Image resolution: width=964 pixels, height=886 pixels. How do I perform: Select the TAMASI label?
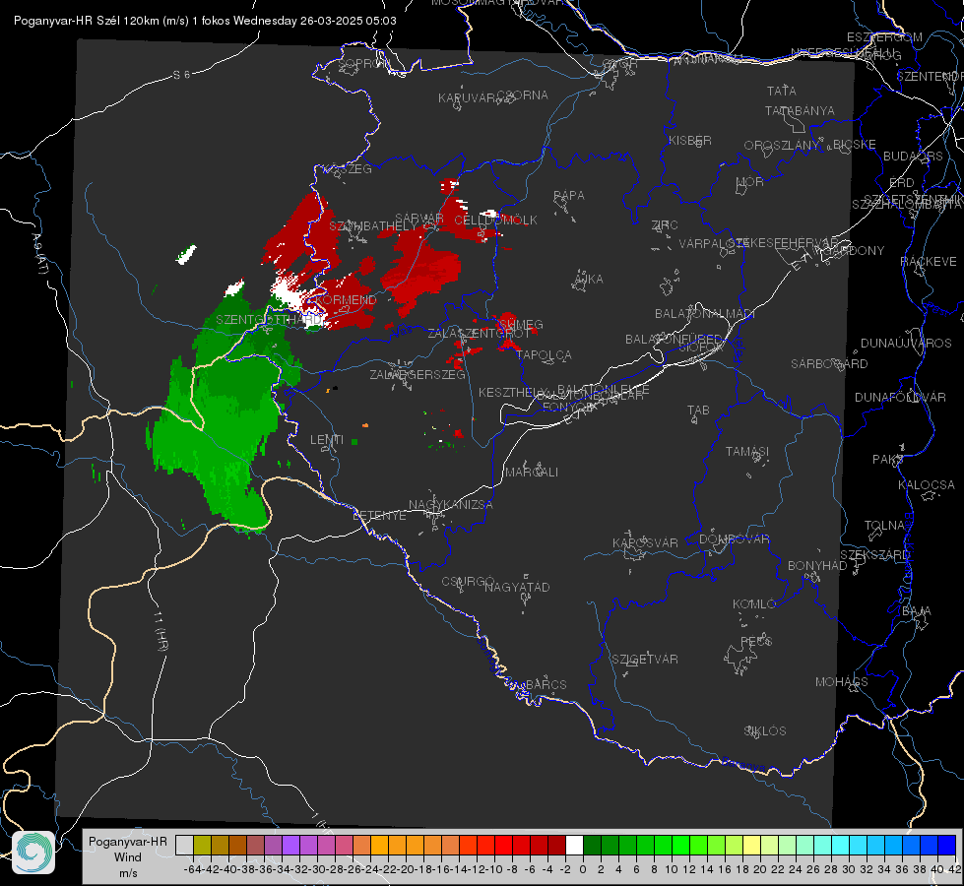[747, 451]
